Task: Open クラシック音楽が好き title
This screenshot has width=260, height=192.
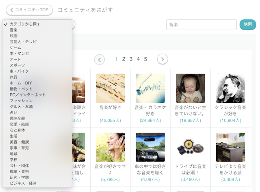Action: click(x=230, y=110)
